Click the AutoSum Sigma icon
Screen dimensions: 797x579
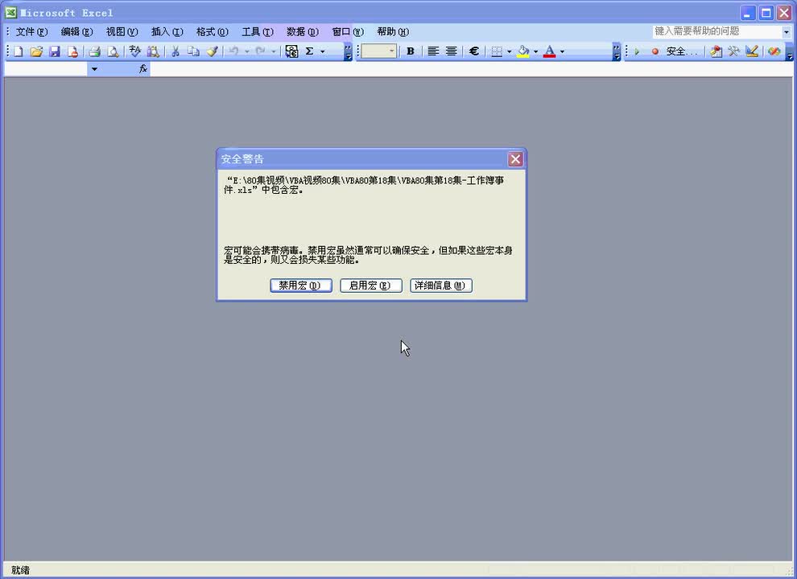[x=309, y=51]
